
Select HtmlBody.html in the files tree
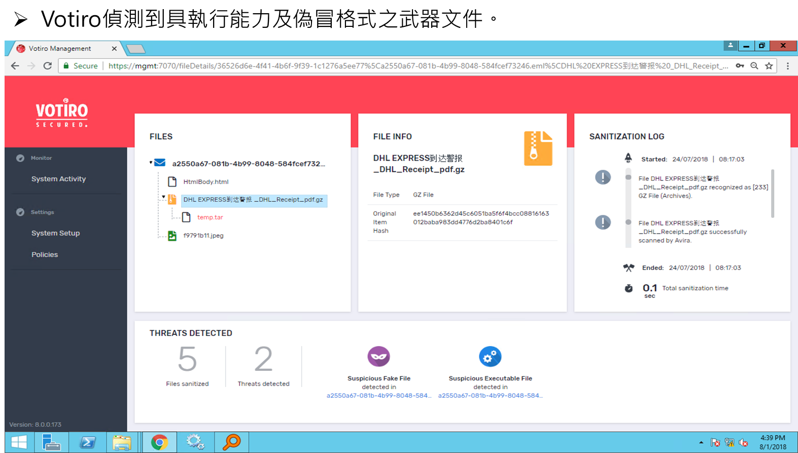point(206,182)
